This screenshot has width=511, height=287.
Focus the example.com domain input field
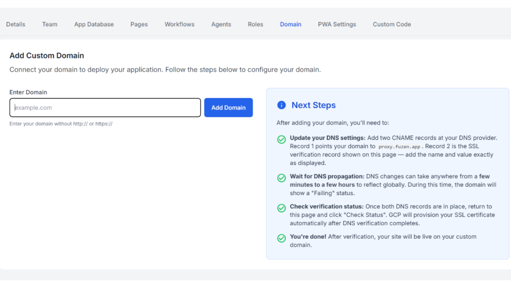[105, 107]
